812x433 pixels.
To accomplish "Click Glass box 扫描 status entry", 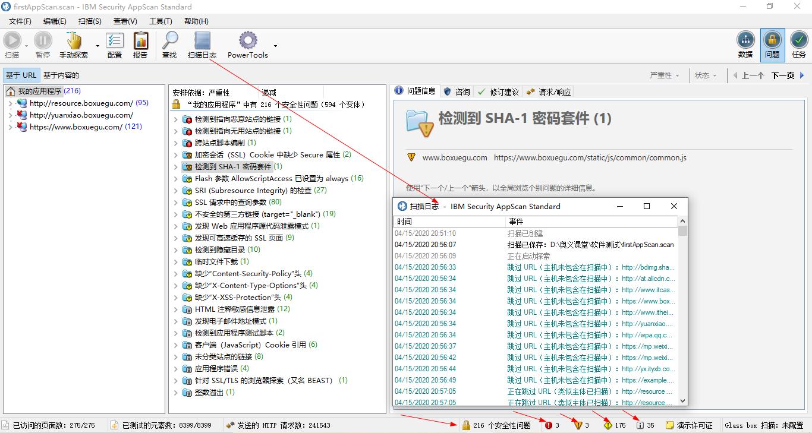I will click(764, 425).
